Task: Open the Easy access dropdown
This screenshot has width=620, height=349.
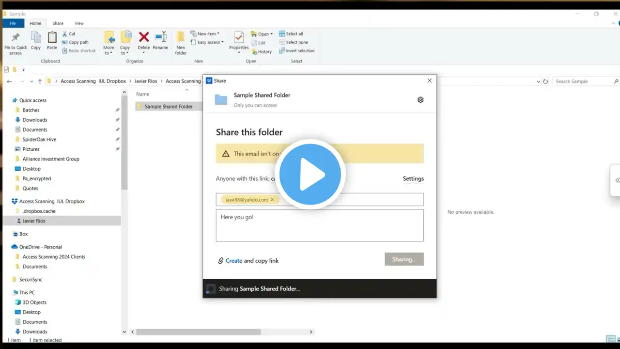Action: click(207, 42)
